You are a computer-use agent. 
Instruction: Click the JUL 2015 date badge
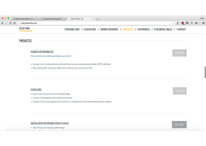point(180,91)
